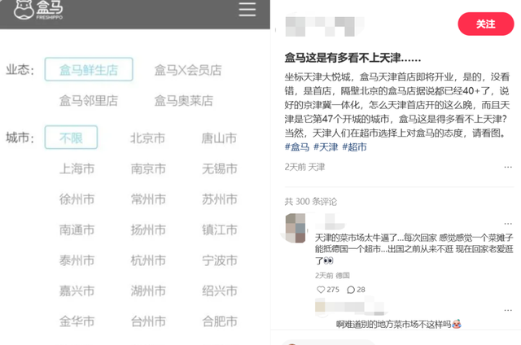Filter stores by 湖州市
The width and height of the screenshot is (521, 345).
tap(148, 290)
